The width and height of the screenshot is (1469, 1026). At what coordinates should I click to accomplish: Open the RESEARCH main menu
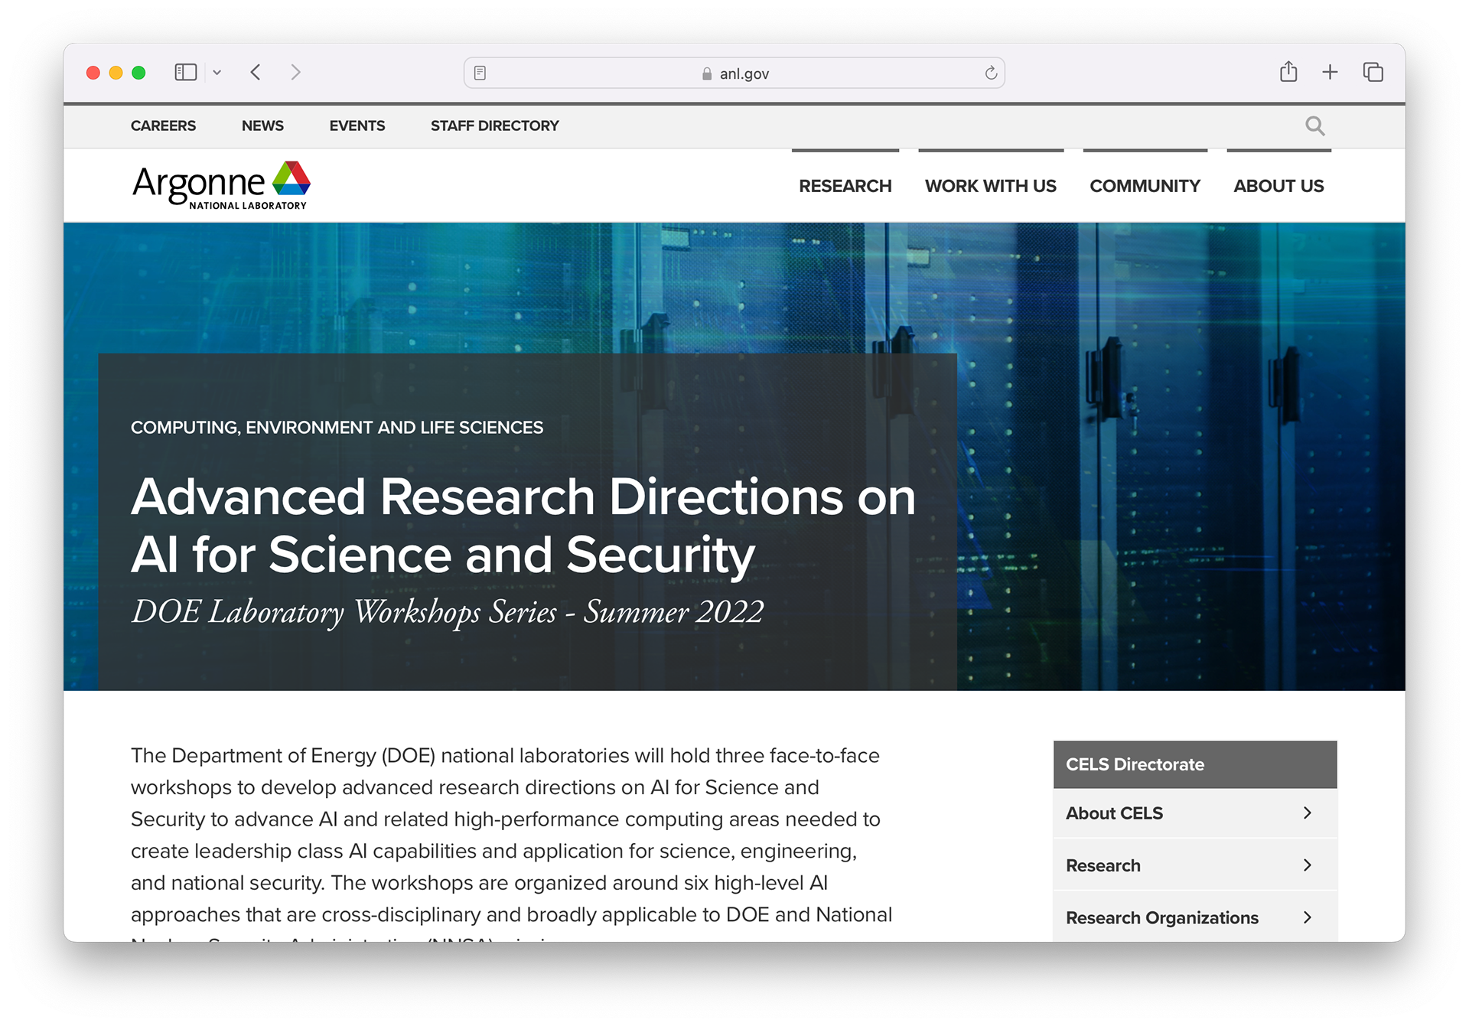coord(845,186)
